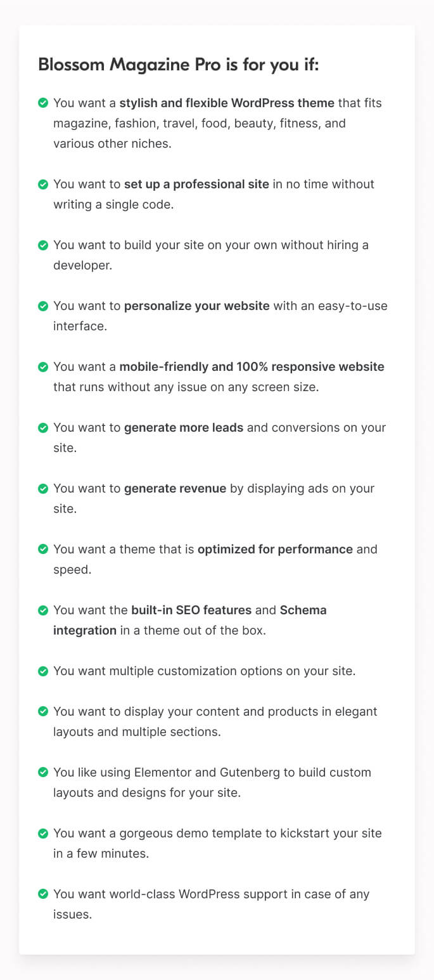Click the check icon next to 'set up a professional site'
The image size is (434, 980).
point(43,184)
